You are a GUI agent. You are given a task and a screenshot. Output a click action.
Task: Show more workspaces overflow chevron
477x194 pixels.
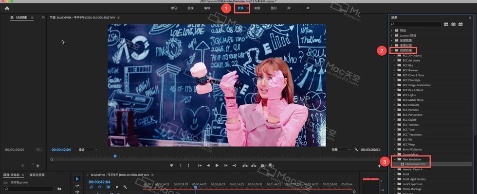pyautogui.click(x=308, y=8)
